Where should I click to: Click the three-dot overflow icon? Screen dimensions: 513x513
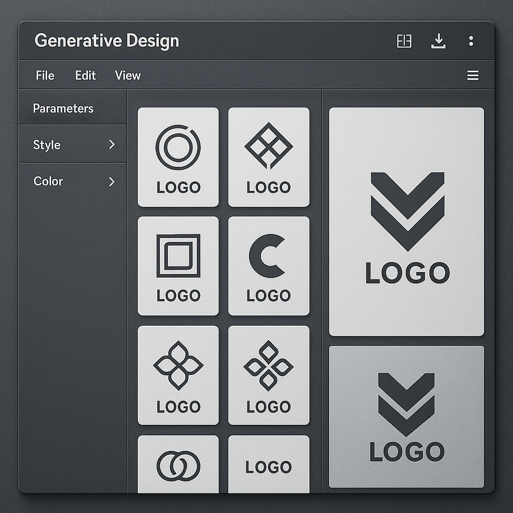pos(471,41)
